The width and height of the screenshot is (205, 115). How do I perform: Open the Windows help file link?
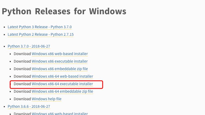coord(47,99)
